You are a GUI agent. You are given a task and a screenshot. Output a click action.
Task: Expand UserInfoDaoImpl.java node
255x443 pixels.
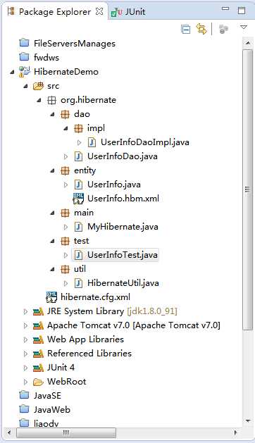tap(80, 142)
